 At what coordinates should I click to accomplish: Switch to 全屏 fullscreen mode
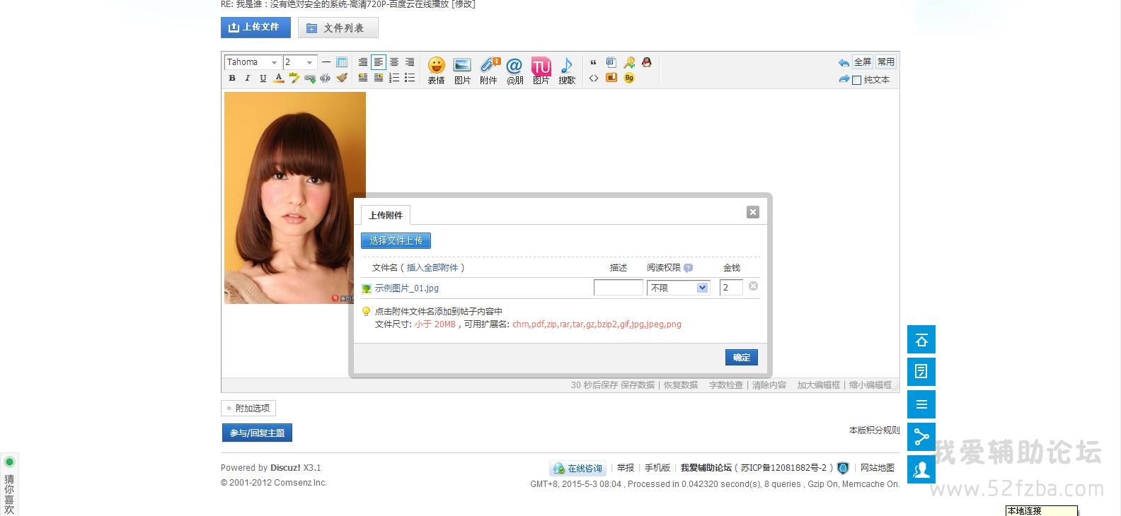[863, 62]
